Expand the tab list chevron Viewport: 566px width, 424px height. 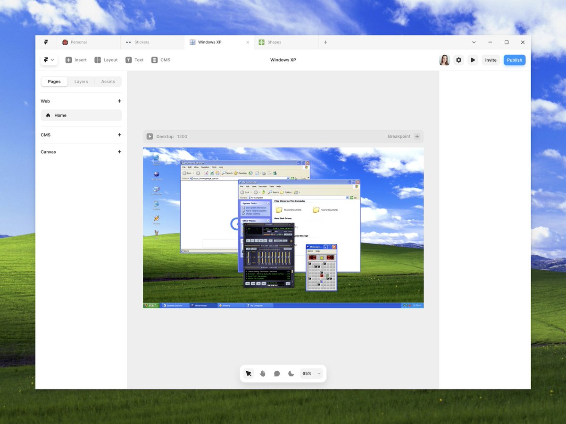[474, 42]
